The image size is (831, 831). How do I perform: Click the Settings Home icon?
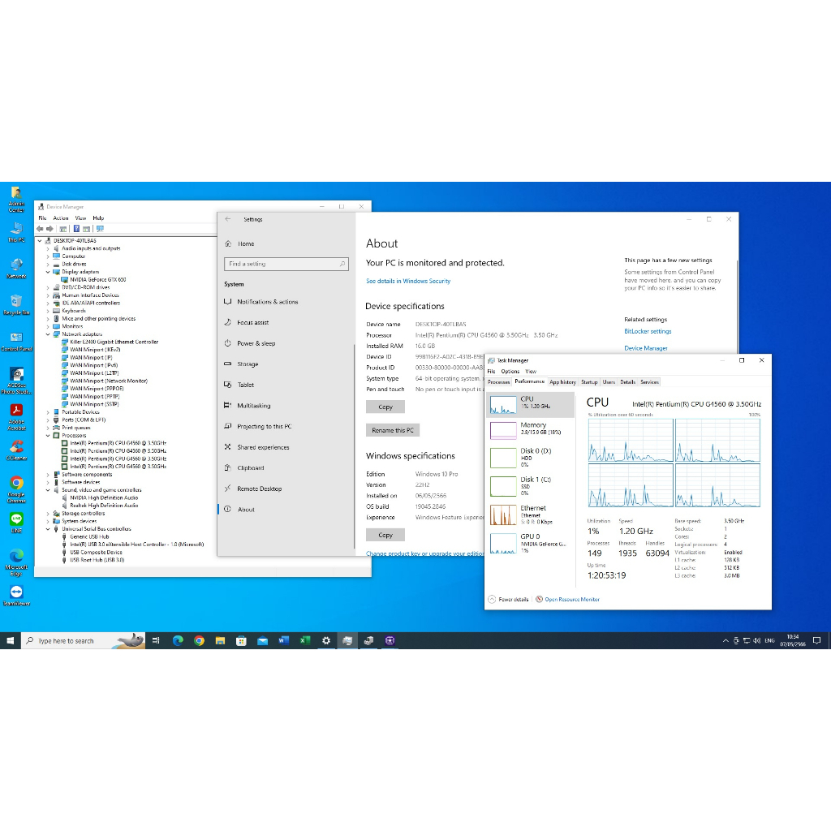tap(228, 243)
